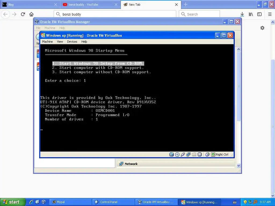Click the second quick launch browser icon

[37, 202]
